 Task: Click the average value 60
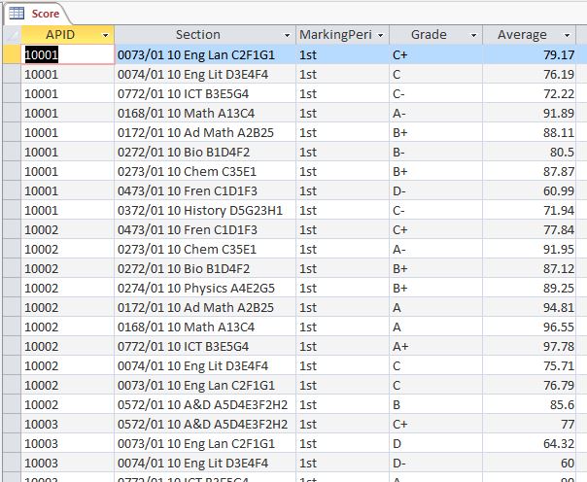coord(568,464)
